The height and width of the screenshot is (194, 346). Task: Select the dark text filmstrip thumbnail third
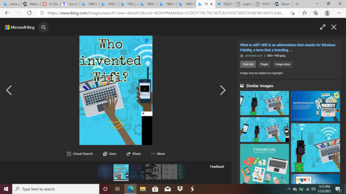tap(137, 171)
